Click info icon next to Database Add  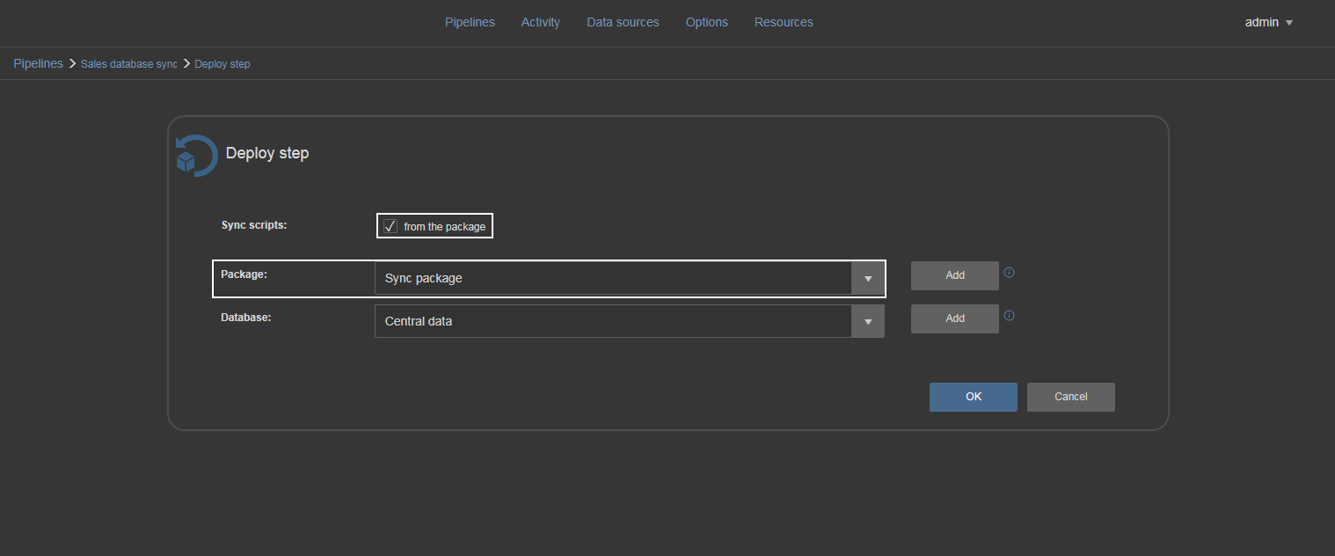(1009, 316)
